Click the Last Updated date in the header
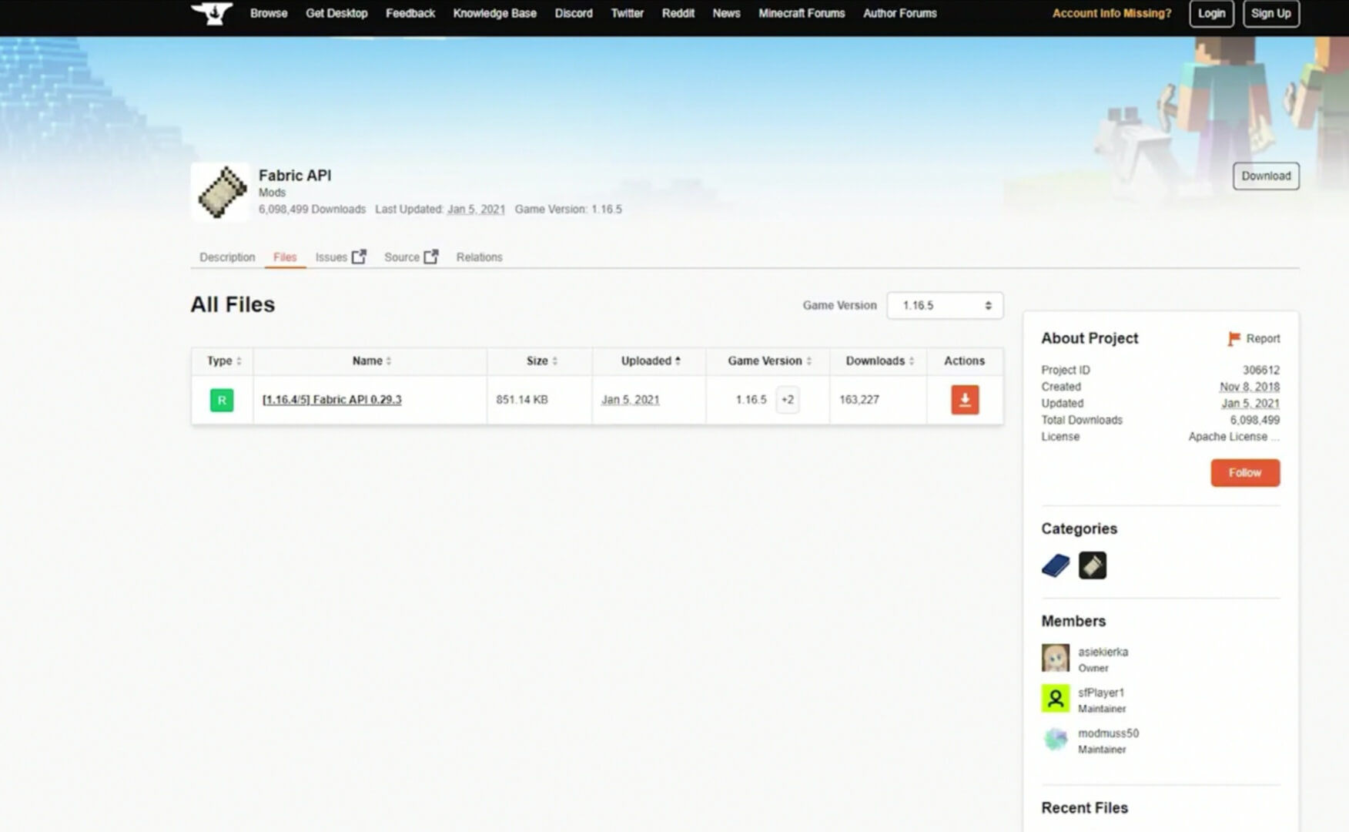The image size is (1349, 832). pyautogui.click(x=476, y=210)
